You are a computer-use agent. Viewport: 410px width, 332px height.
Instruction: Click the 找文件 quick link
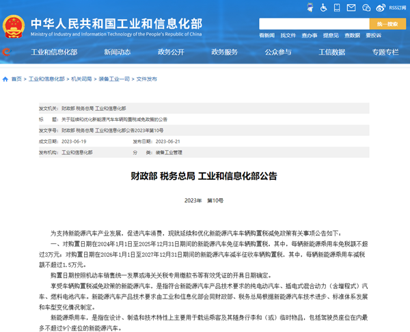point(288,35)
